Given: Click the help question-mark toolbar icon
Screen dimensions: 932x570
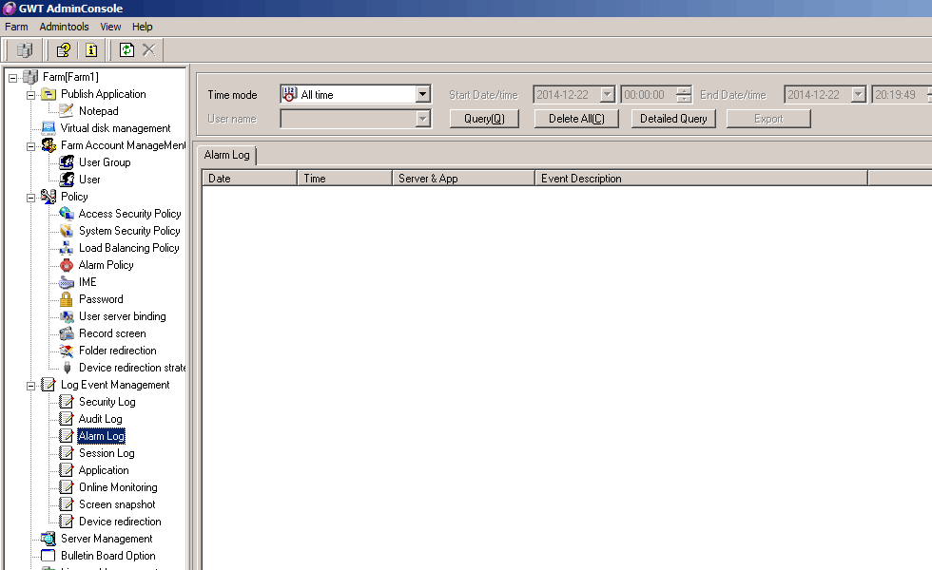Looking at the screenshot, I should tap(64, 49).
